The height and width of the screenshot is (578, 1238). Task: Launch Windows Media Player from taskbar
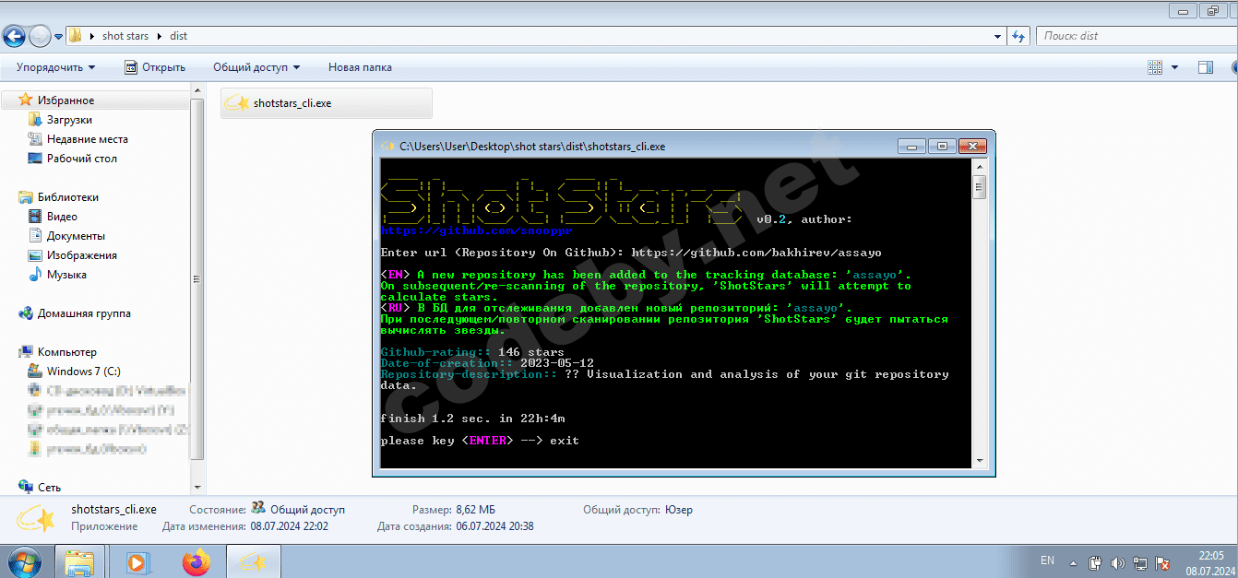pyautogui.click(x=137, y=561)
